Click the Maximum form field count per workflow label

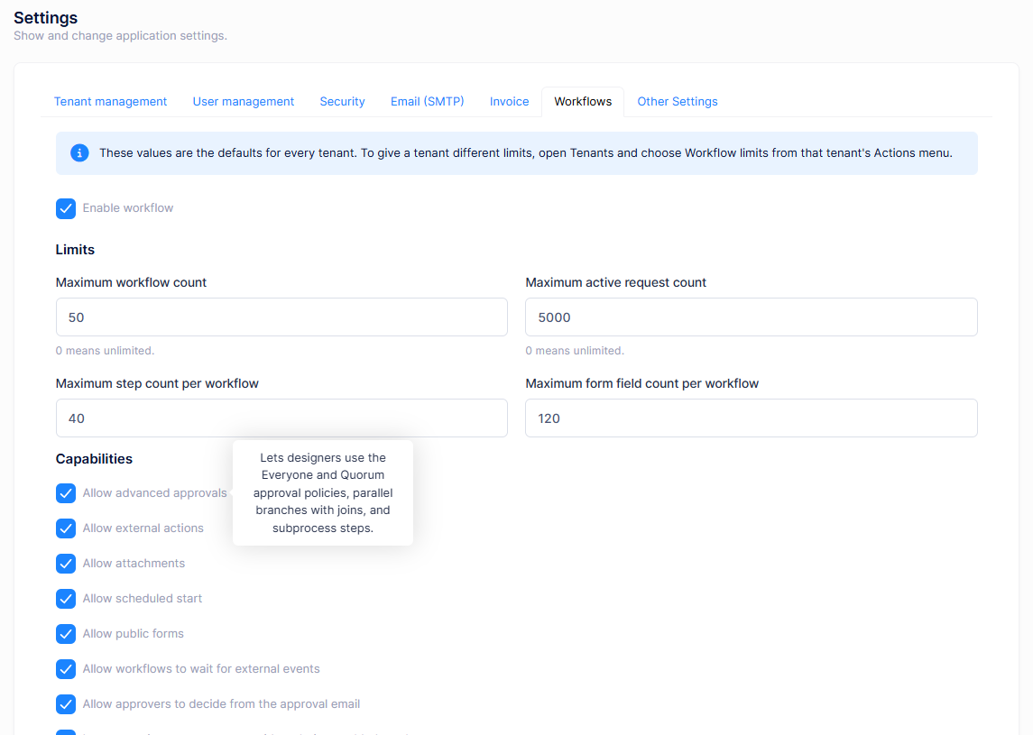[x=641, y=383]
